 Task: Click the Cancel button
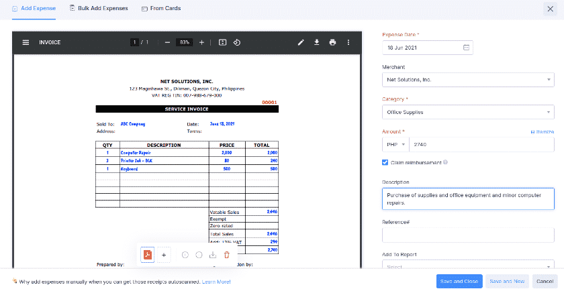[545, 282]
